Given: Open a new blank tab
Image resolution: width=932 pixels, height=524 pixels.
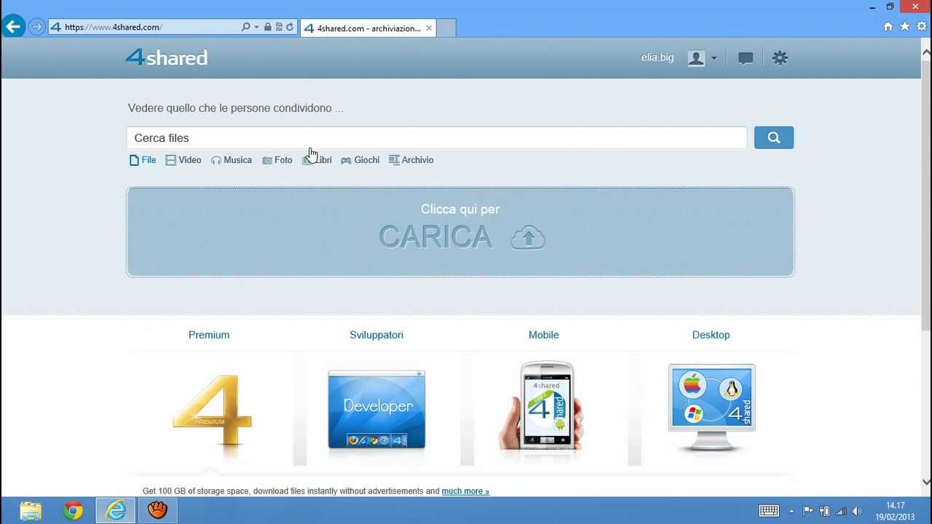Looking at the screenshot, I should 446,28.
